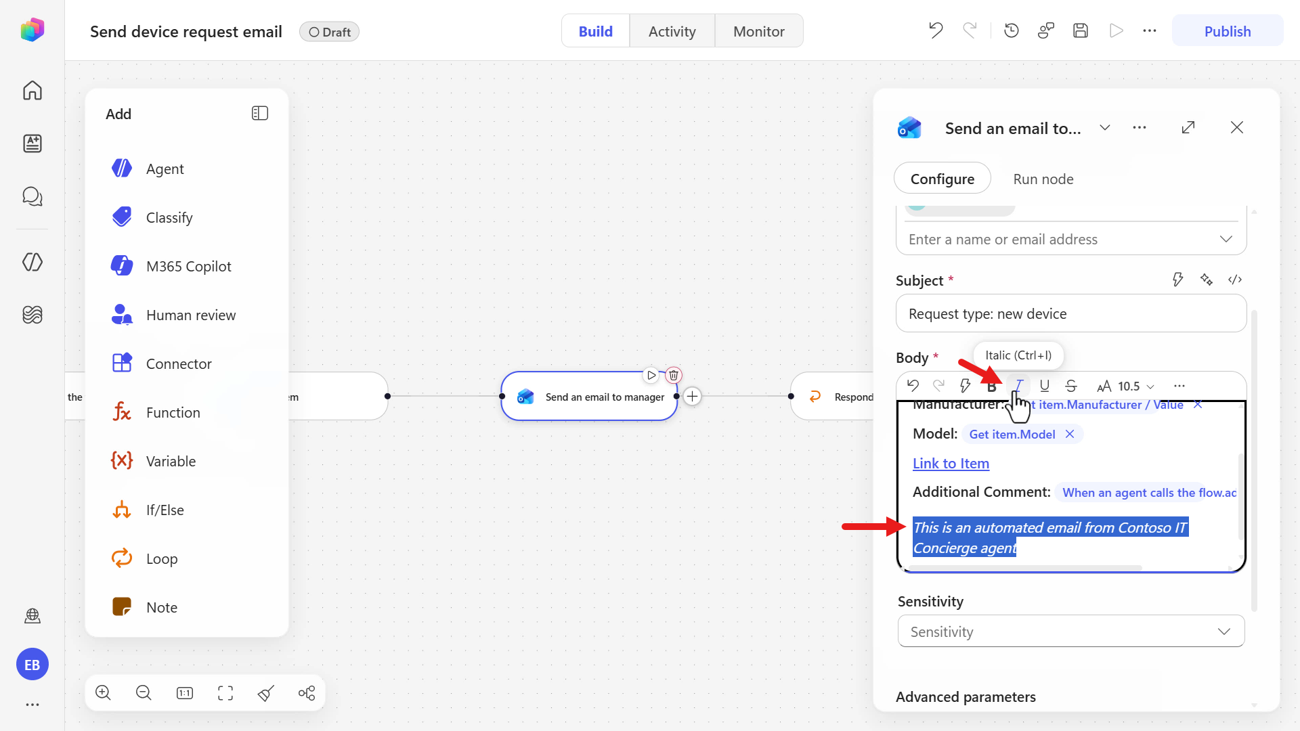Open the Body editor more formatting options
The height and width of the screenshot is (731, 1300).
point(1179,386)
